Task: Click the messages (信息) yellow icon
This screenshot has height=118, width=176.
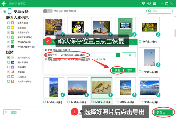Action: tap(13, 28)
